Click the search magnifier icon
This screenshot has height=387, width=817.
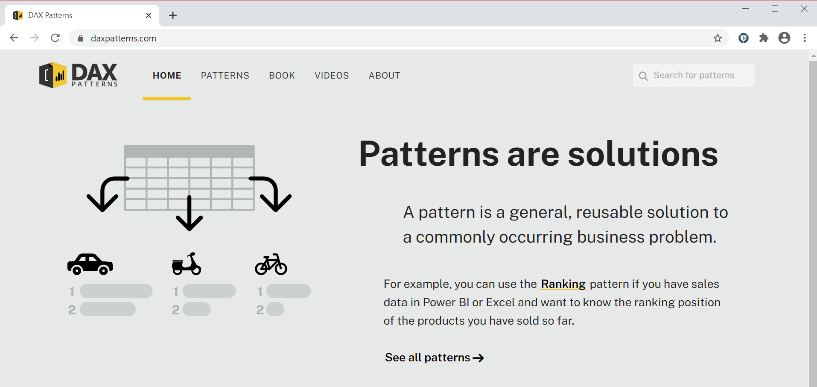coord(643,76)
